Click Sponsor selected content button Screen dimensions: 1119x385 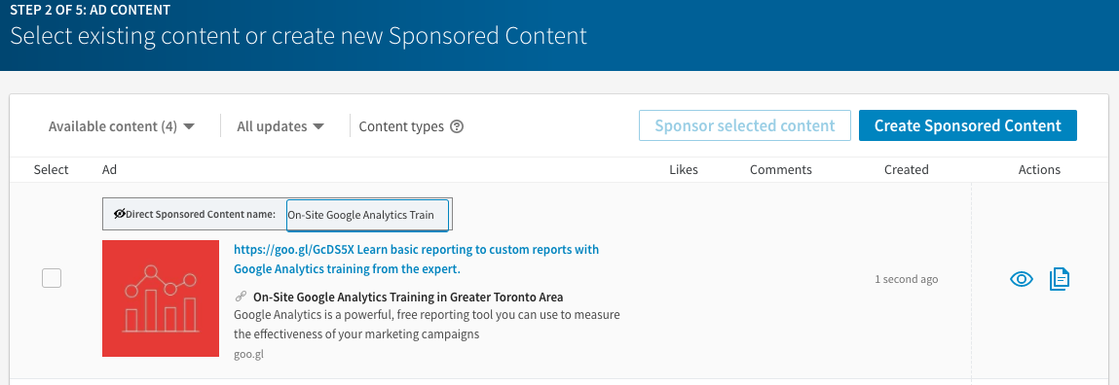tap(745, 125)
